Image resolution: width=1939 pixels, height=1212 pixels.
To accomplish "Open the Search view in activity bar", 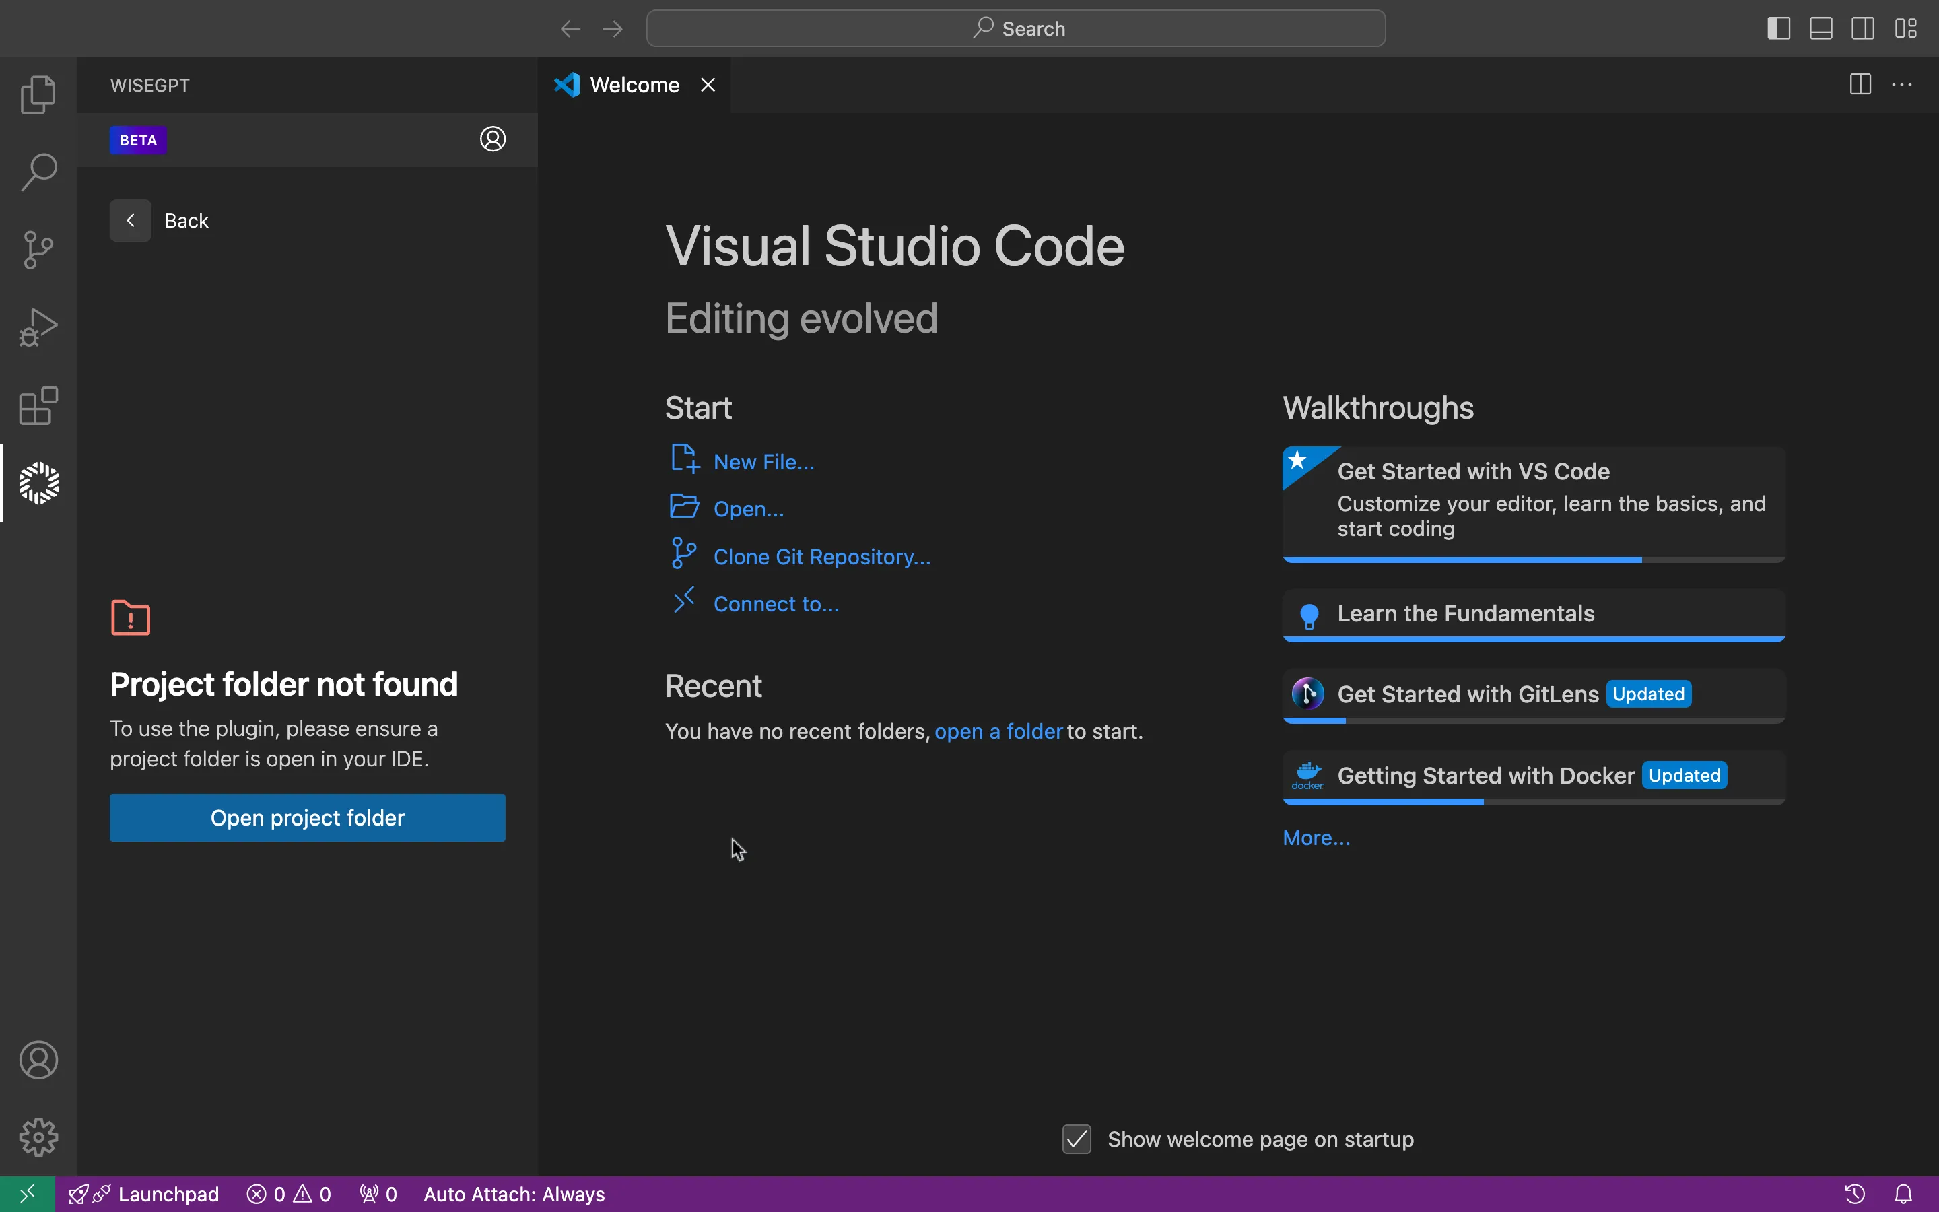I will pos(38,172).
